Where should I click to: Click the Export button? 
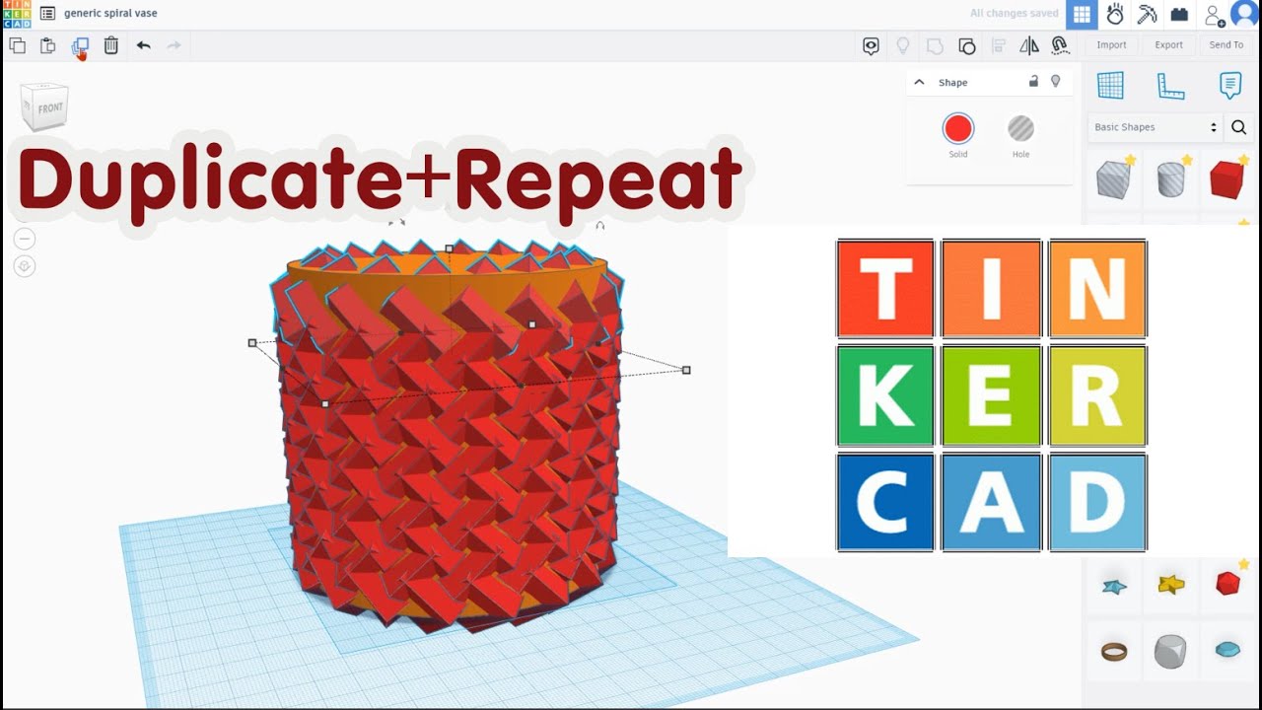coord(1169,45)
